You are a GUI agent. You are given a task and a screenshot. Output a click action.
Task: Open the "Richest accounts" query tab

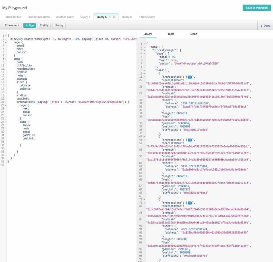pos(39,17)
